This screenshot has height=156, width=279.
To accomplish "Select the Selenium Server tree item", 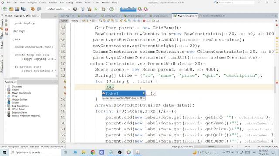I will (x=20, y=113).
